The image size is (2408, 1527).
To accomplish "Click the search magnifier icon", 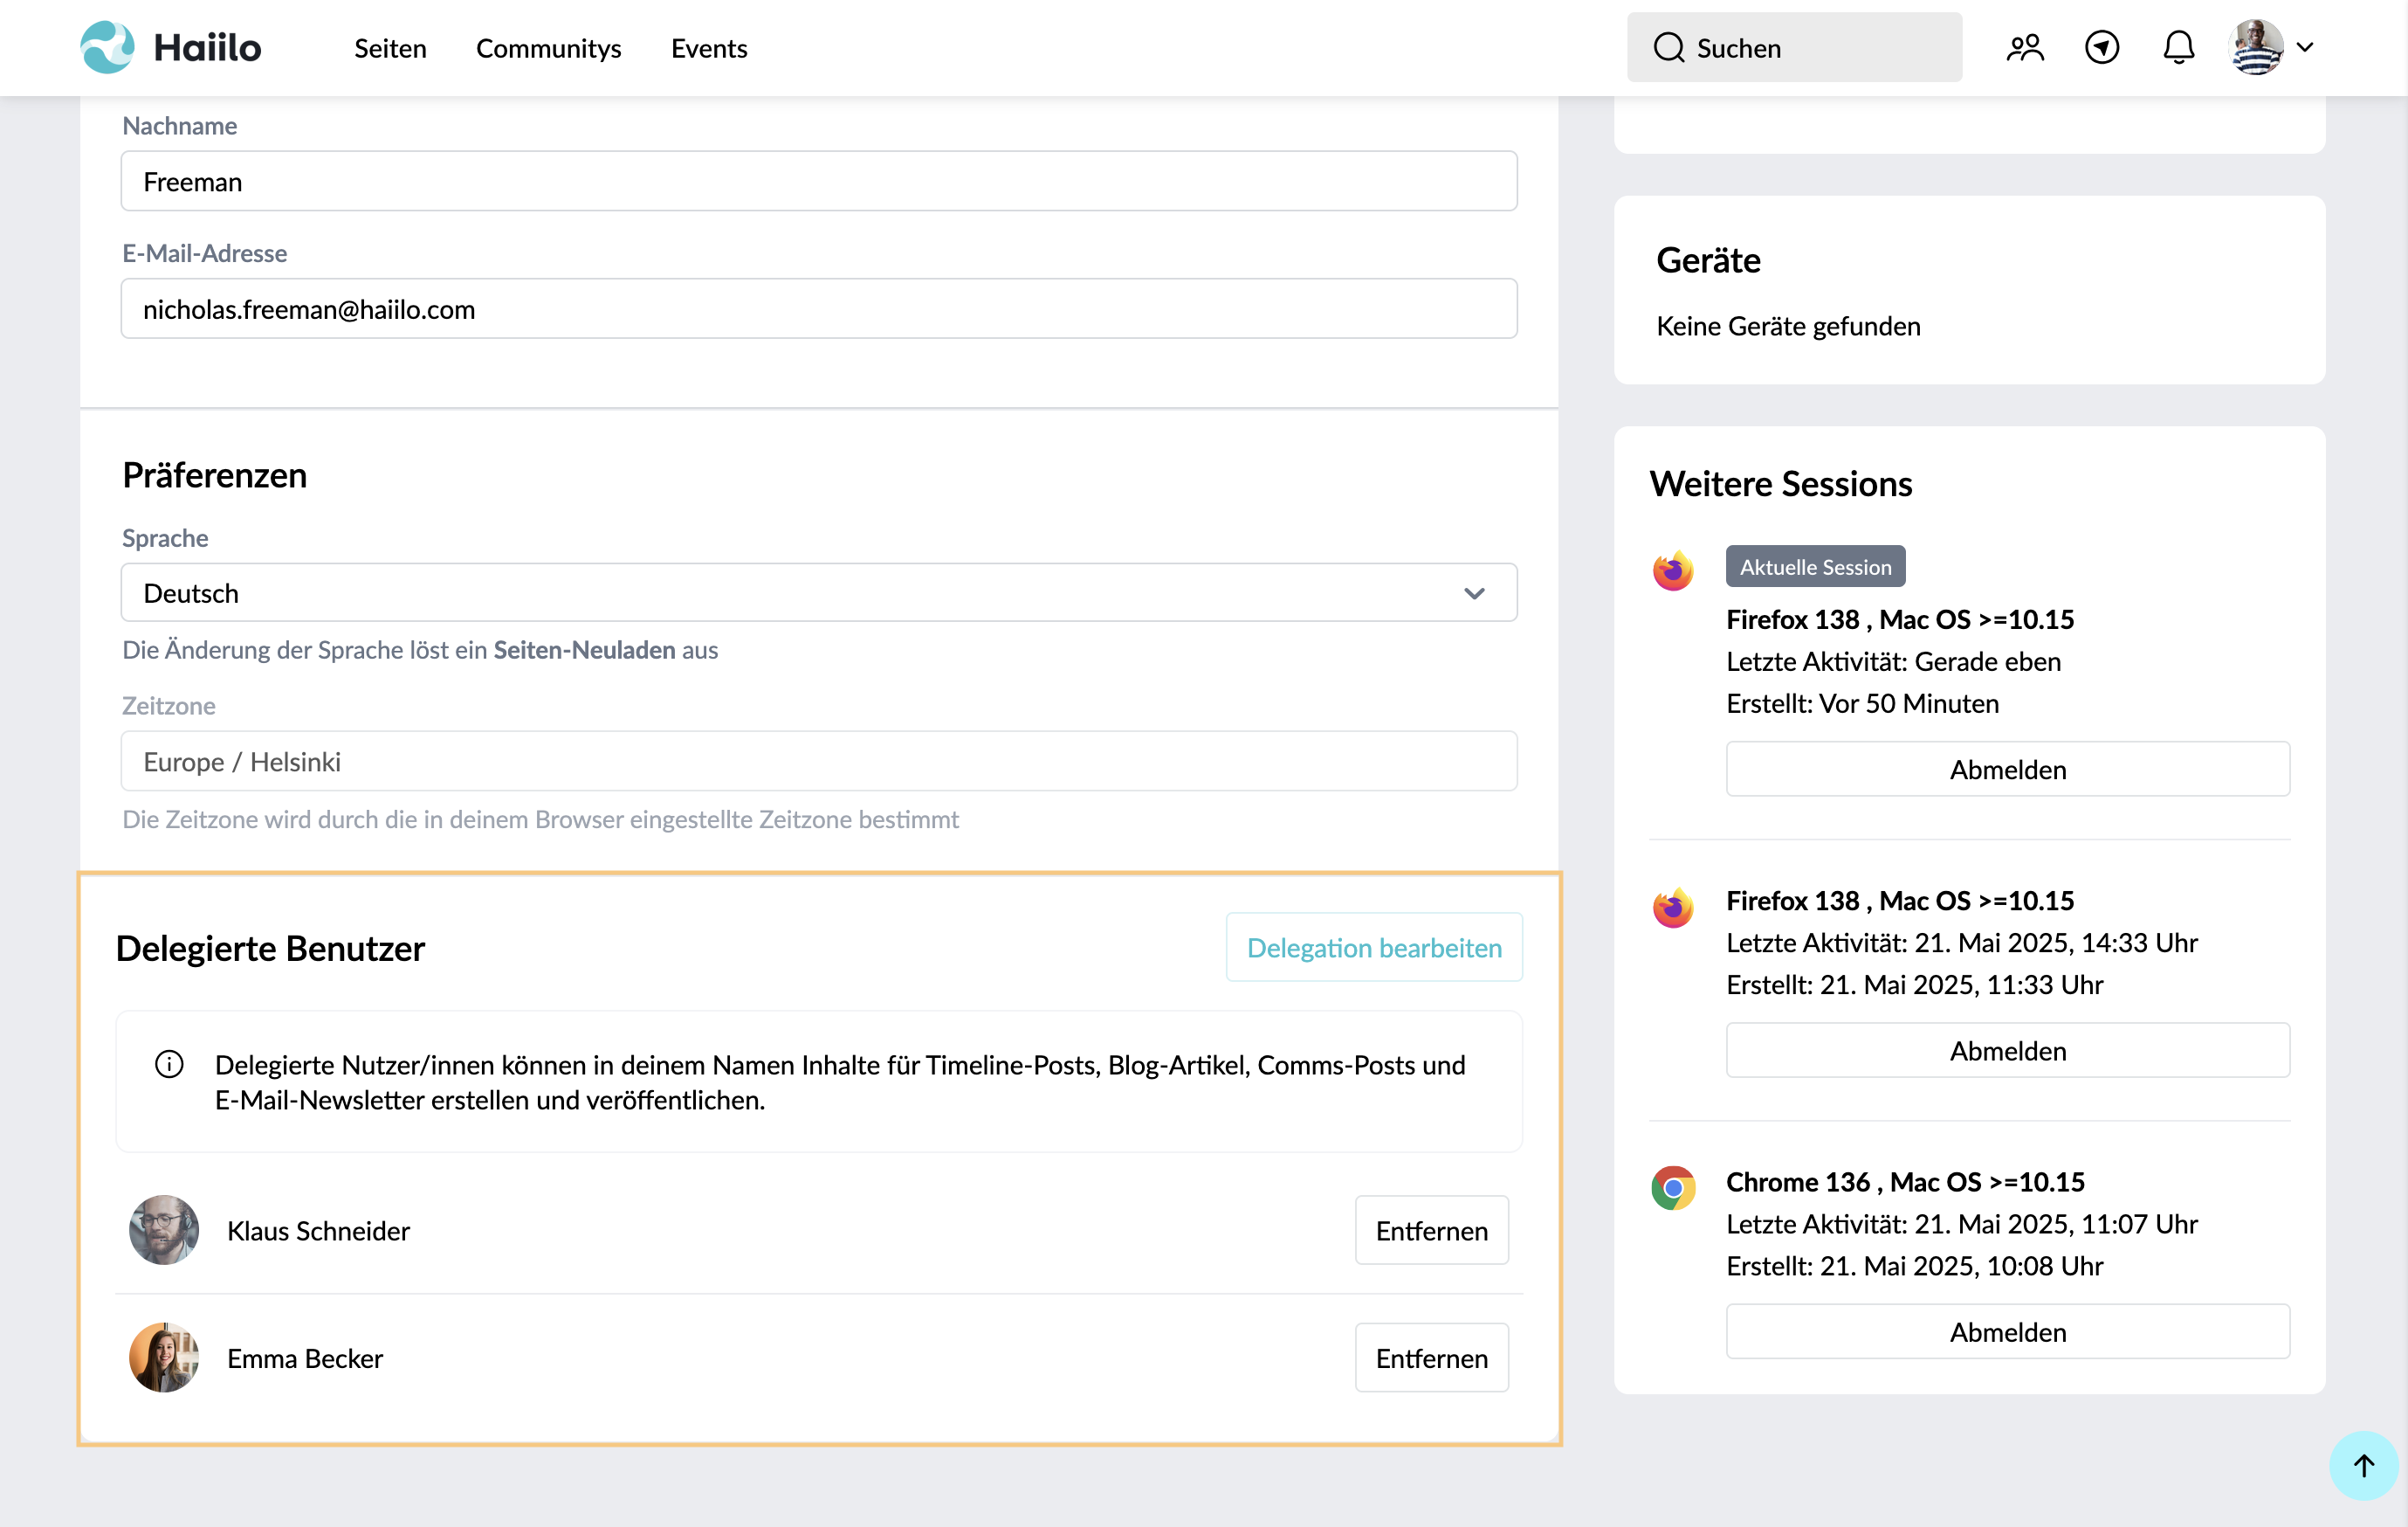I will coord(1669,47).
